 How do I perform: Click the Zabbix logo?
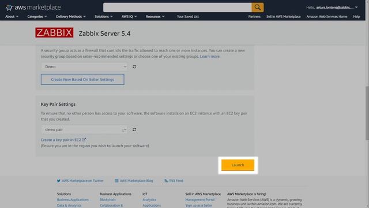pyautogui.click(x=54, y=32)
